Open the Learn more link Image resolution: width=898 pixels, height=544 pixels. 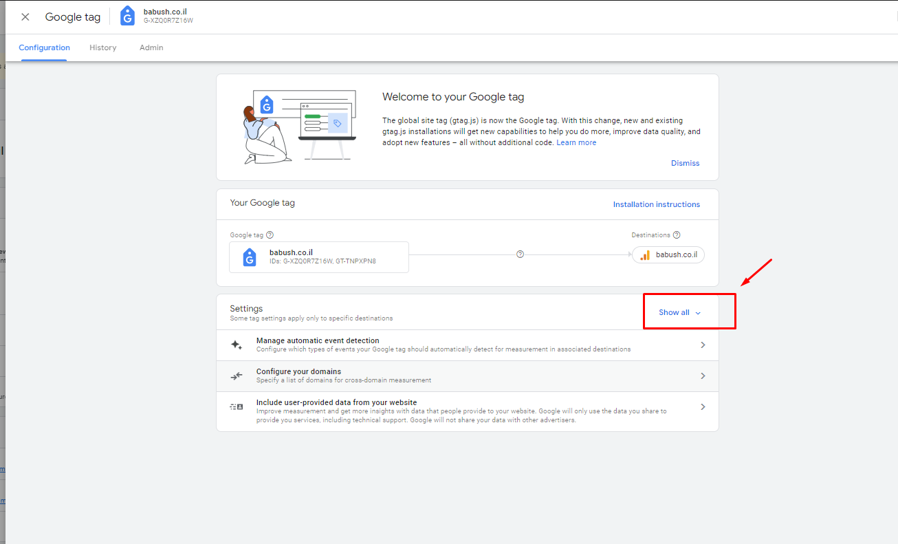pos(576,142)
